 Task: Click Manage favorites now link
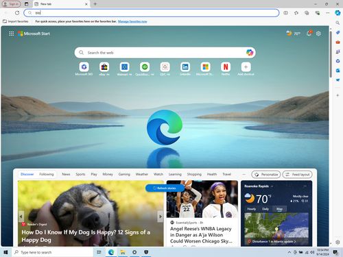coord(132,21)
